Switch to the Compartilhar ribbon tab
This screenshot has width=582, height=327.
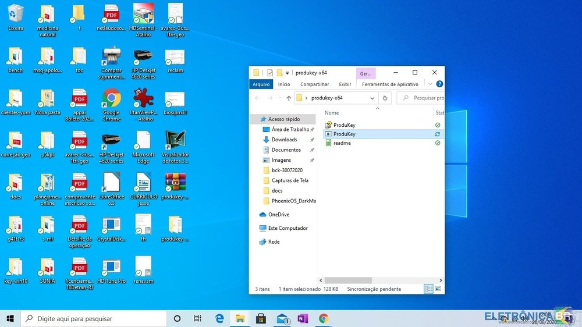pyautogui.click(x=314, y=84)
